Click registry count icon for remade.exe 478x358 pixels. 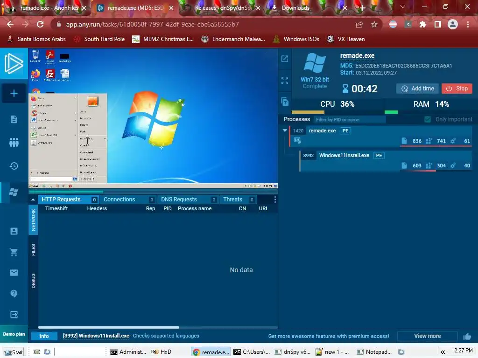pos(429,141)
